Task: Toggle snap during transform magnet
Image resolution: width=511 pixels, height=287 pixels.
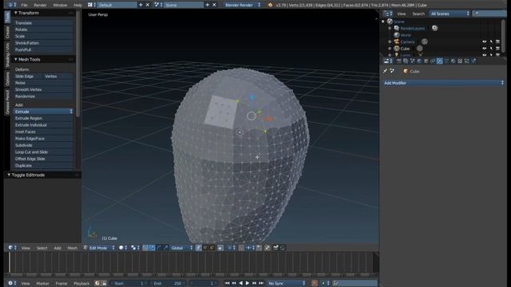Action: click(x=241, y=248)
